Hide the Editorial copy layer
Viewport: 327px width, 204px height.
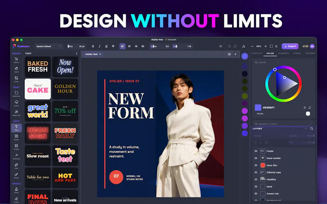pos(256,172)
